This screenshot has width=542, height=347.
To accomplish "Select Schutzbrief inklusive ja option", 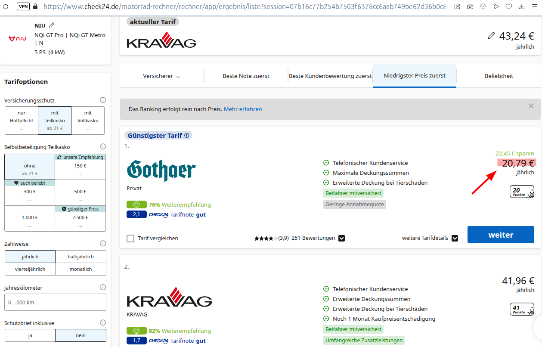I will [x=30, y=335].
